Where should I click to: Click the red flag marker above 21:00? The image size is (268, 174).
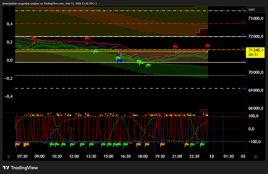click(175, 47)
